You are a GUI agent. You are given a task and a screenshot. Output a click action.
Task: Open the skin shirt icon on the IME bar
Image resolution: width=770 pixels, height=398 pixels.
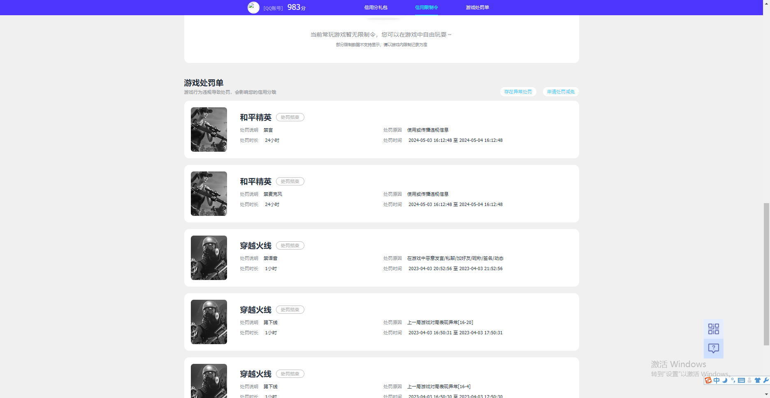[x=758, y=380]
